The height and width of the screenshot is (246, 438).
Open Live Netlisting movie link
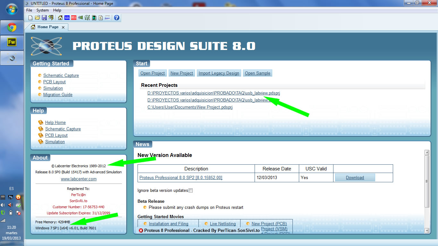[223, 224]
